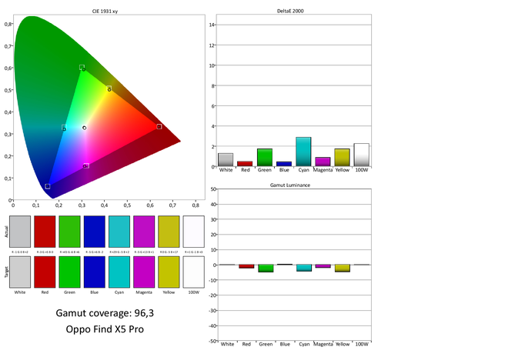Pick the Target Magenta color swatch
This screenshot has height=357, width=505.
click(x=144, y=272)
